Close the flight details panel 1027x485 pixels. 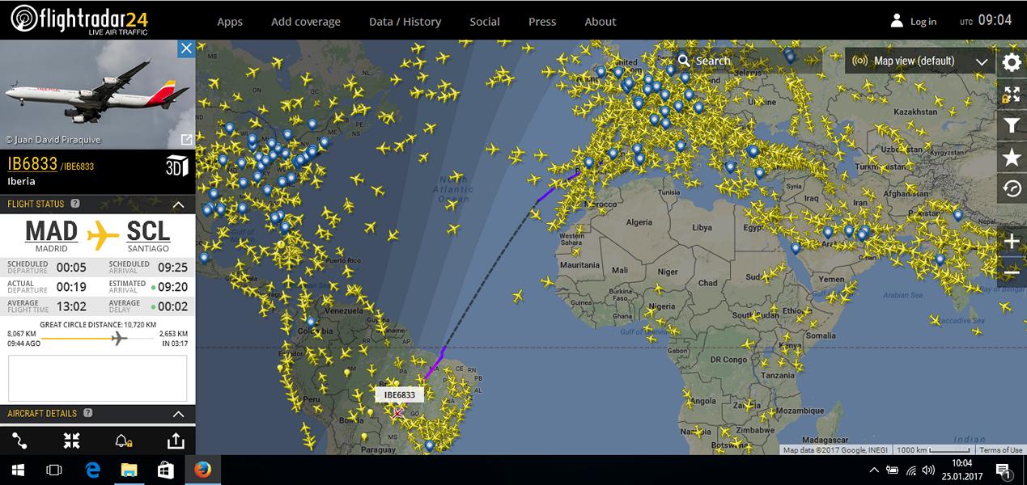click(186, 48)
